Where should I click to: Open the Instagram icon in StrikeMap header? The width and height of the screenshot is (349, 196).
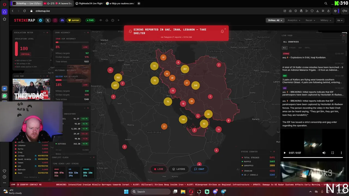55,20
